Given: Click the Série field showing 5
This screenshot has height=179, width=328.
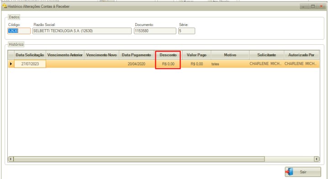Looking at the screenshot, I should tap(186, 31).
